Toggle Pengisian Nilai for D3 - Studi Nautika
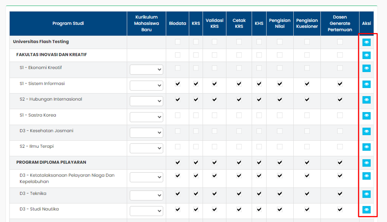This screenshot has width=387, height=222. point(279,209)
